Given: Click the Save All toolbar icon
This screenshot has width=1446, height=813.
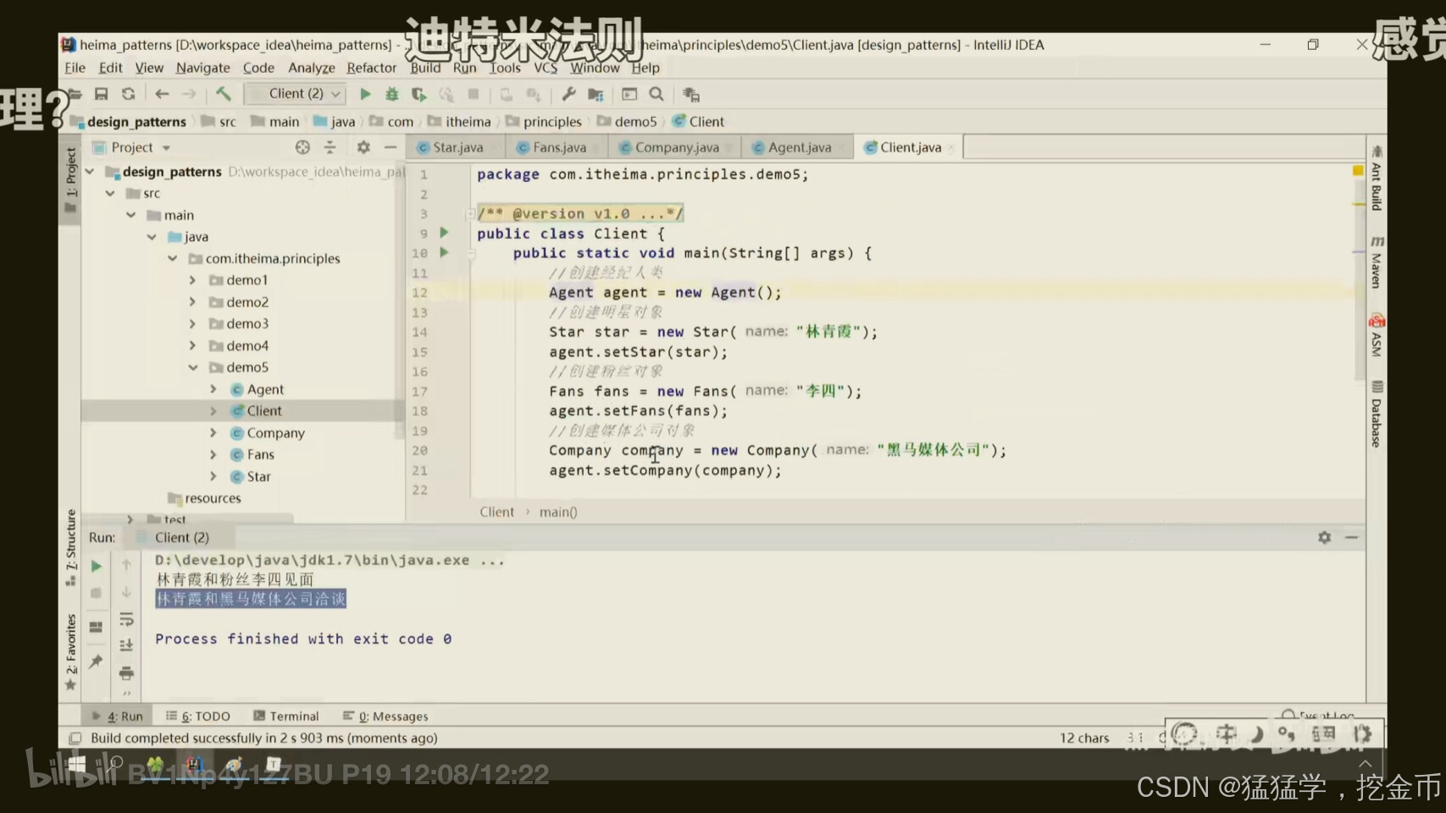Looking at the screenshot, I should (102, 94).
